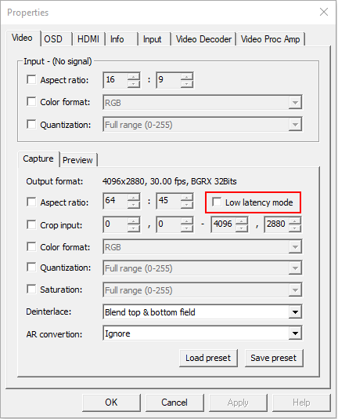
Task: Enable the Low latency mode checkbox
Action: click(217, 202)
